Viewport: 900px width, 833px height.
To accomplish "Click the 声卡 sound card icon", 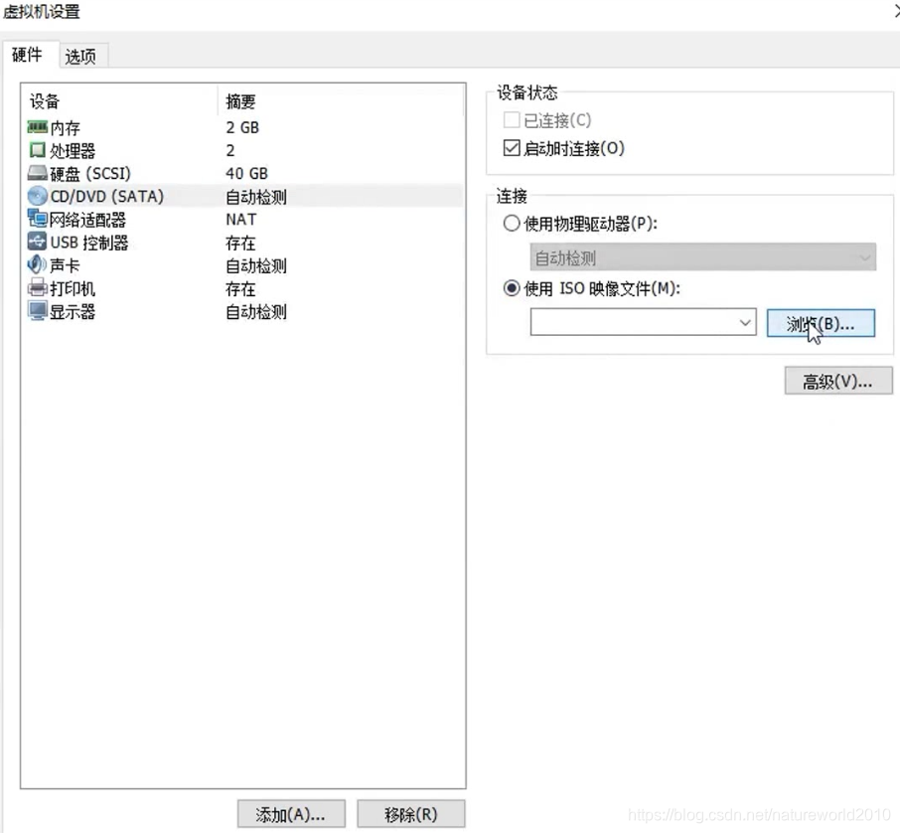I will [33, 265].
